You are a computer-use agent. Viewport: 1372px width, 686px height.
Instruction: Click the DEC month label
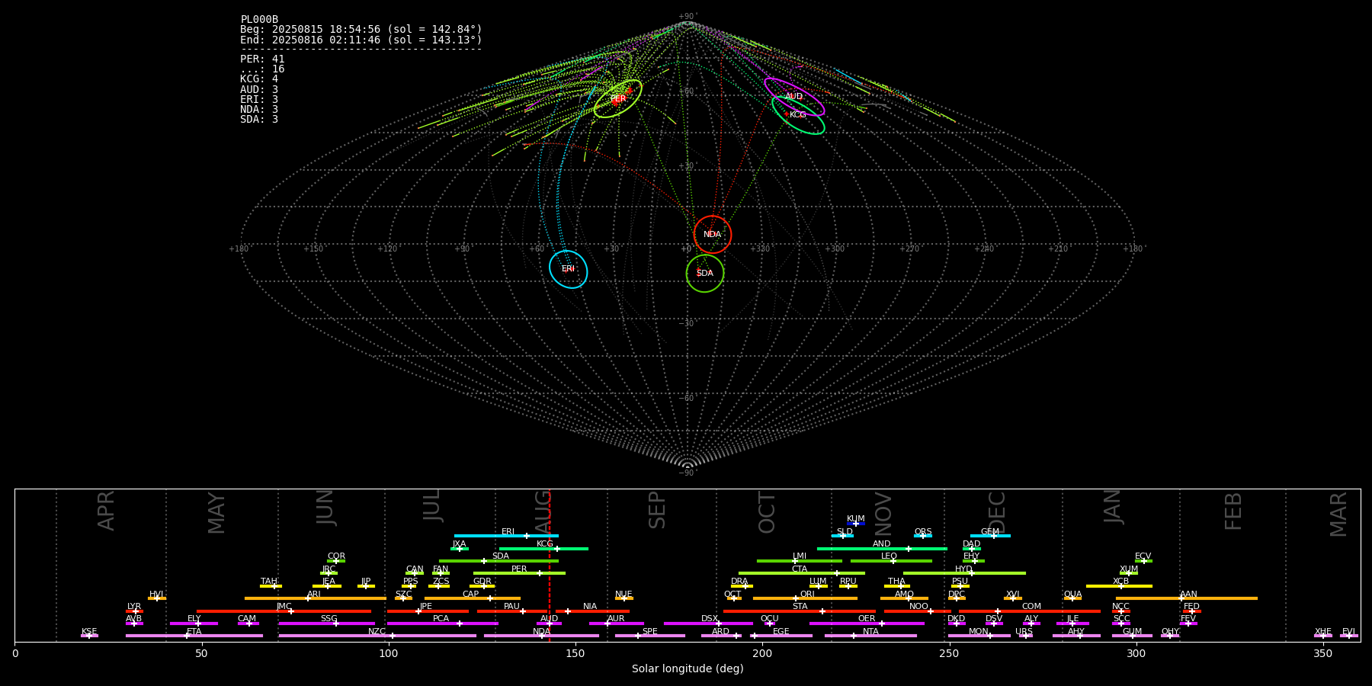997,511
